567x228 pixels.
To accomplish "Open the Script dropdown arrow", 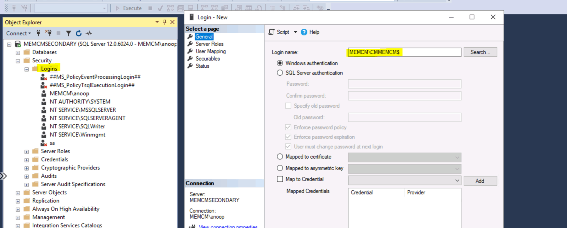I will point(295,32).
